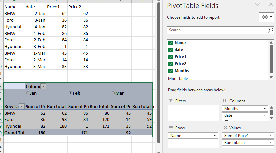
Task: Select Ford's Feb running total 170
Action: (x=99, y=120)
